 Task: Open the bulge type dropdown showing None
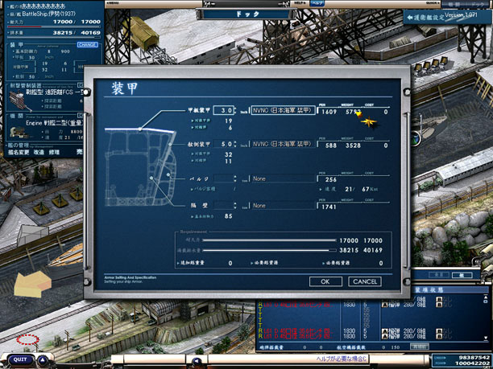[x=283, y=178]
